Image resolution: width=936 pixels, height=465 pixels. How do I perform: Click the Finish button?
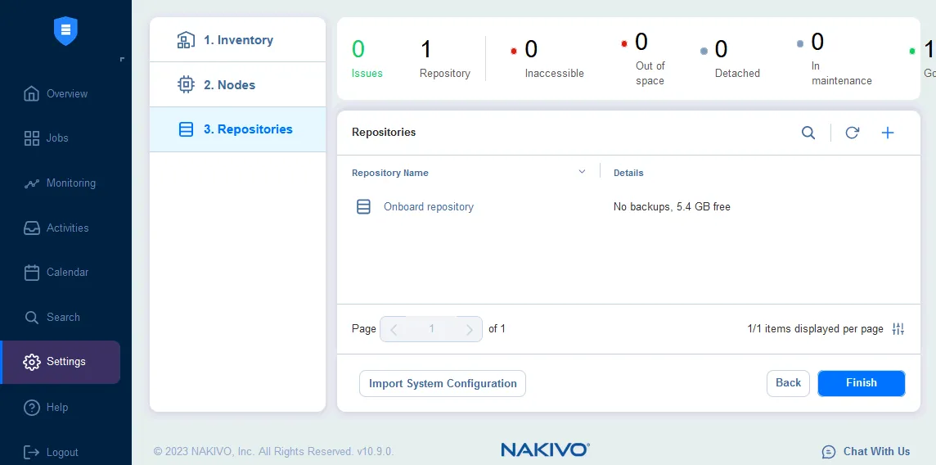(861, 383)
